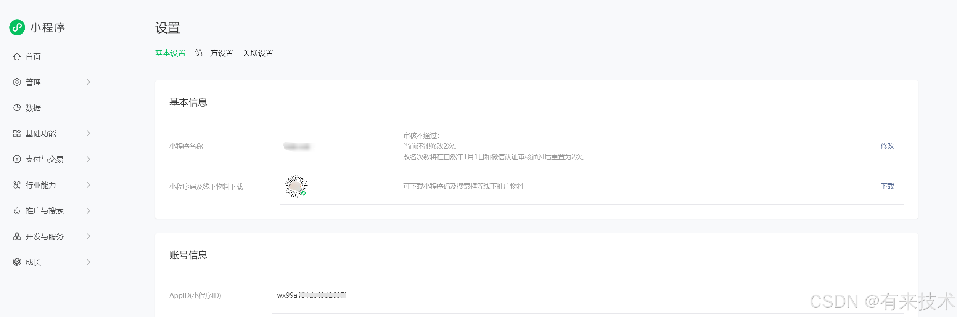Screen dimensions: 957x317
Task: Click the 管理 hexagon icon
Action: 17,82
